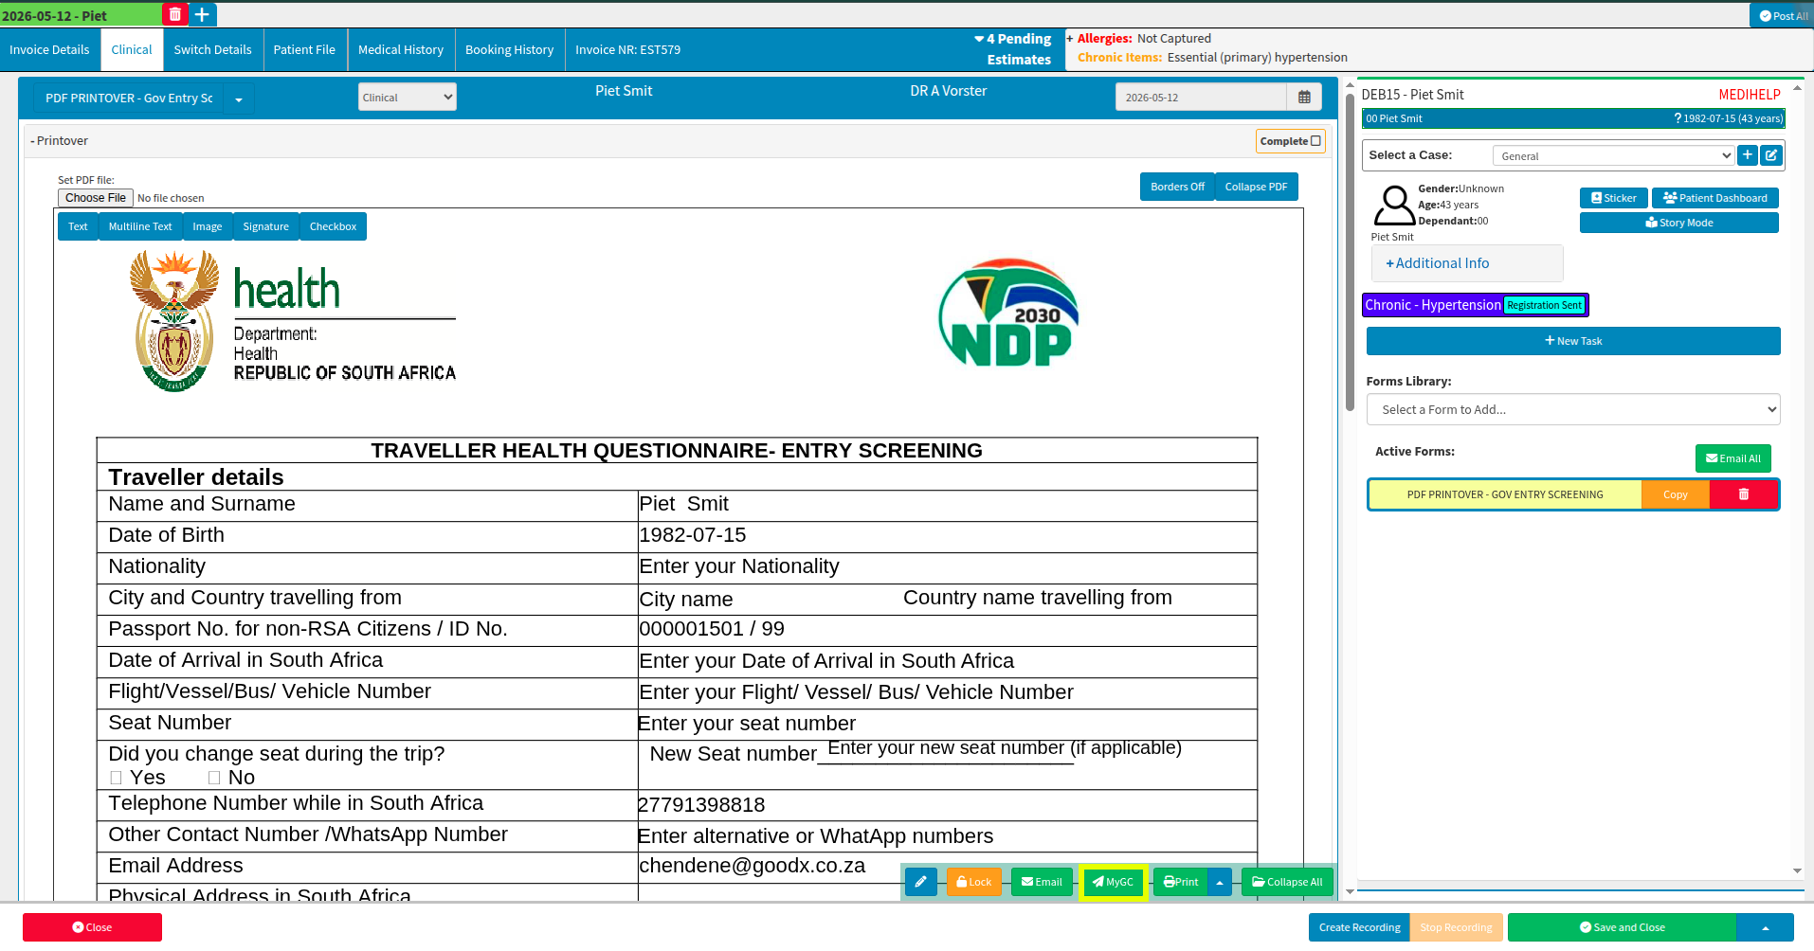Edit the selected case with pencil-square icon
1814x951 pixels.
tap(1771, 155)
